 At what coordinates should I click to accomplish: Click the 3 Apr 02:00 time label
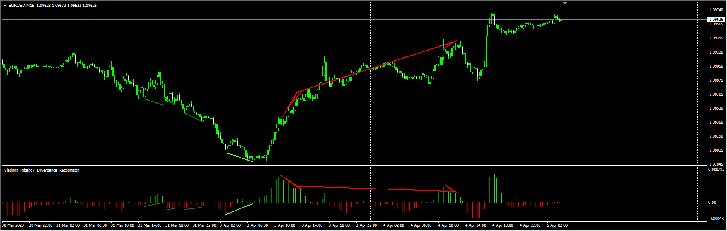pyautogui.click(x=230, y=225)
